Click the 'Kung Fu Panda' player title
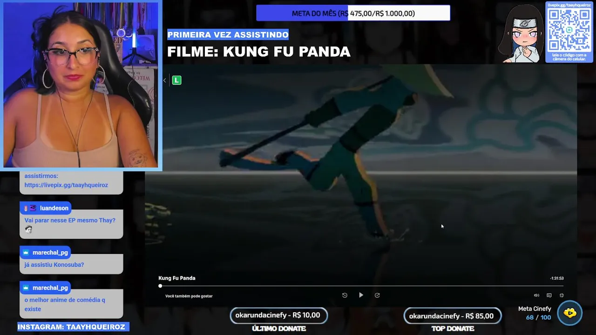Screen dimensions: 596x335 coord(177,278)
